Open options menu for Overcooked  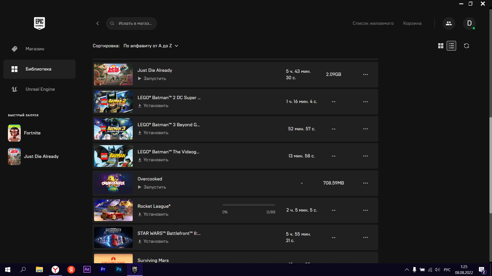pos(365,183)
